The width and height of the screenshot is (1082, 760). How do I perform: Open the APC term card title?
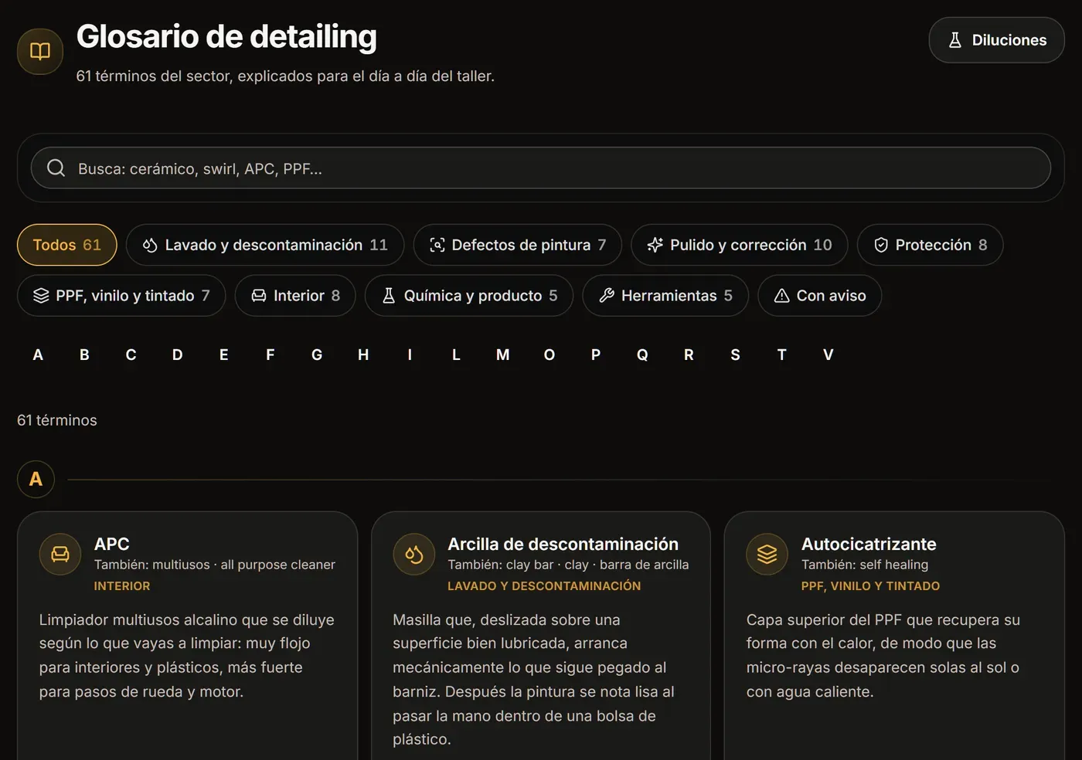tap(112, 544)
